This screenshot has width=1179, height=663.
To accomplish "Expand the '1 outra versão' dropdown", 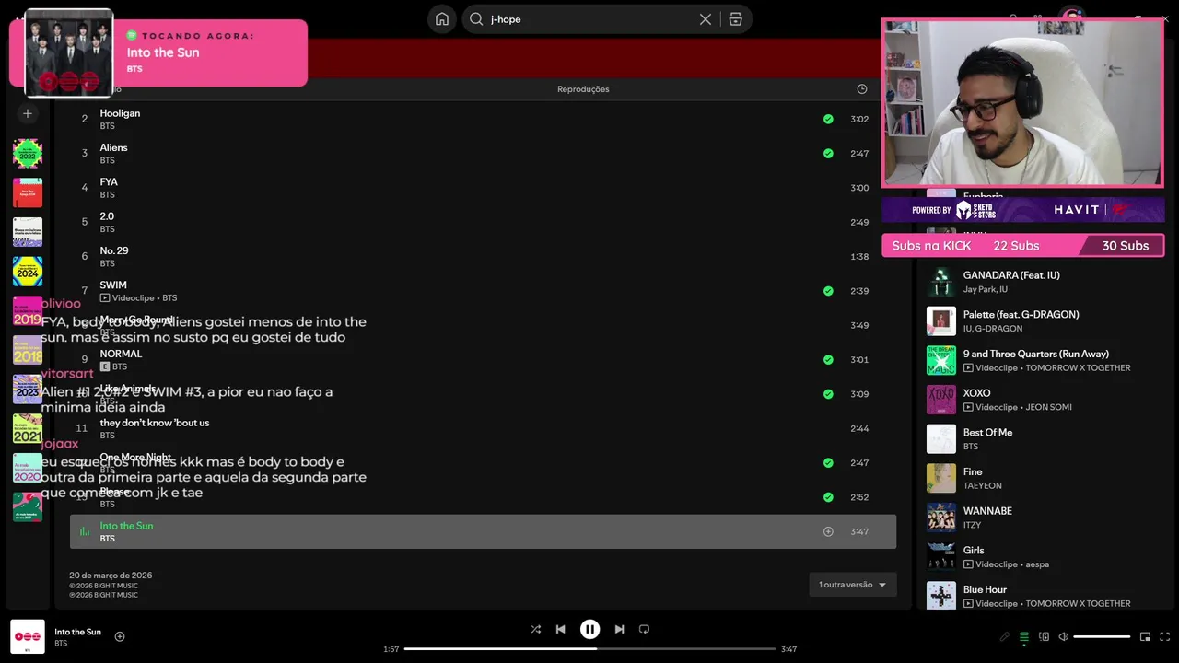I will (x=853, y=585).
